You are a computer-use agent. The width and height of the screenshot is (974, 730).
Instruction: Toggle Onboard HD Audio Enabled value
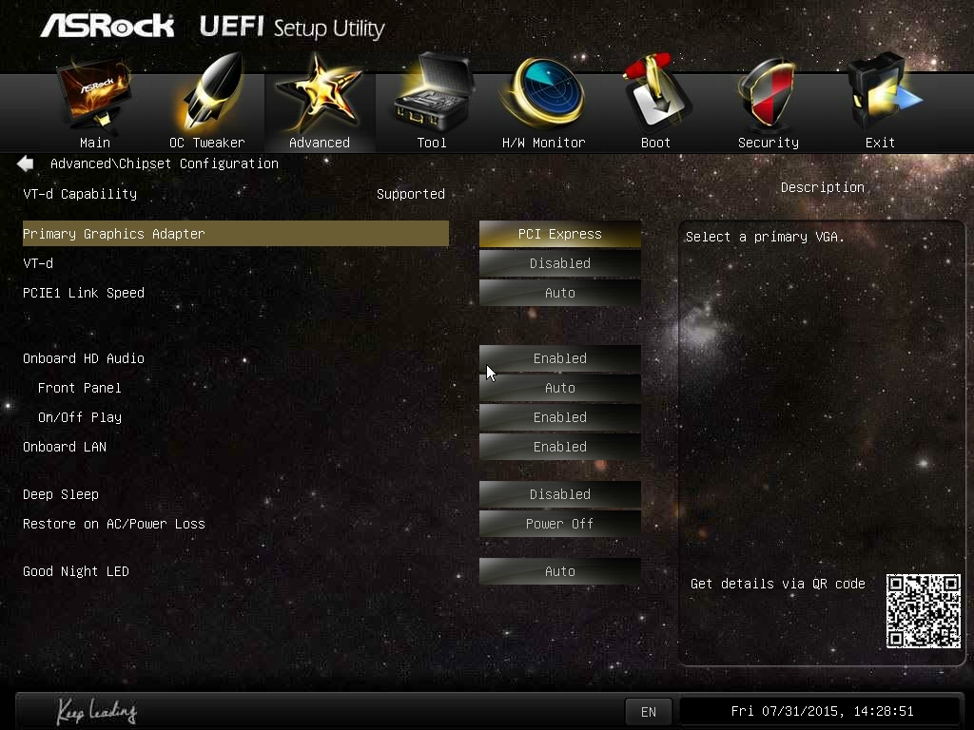coord(559,358)
